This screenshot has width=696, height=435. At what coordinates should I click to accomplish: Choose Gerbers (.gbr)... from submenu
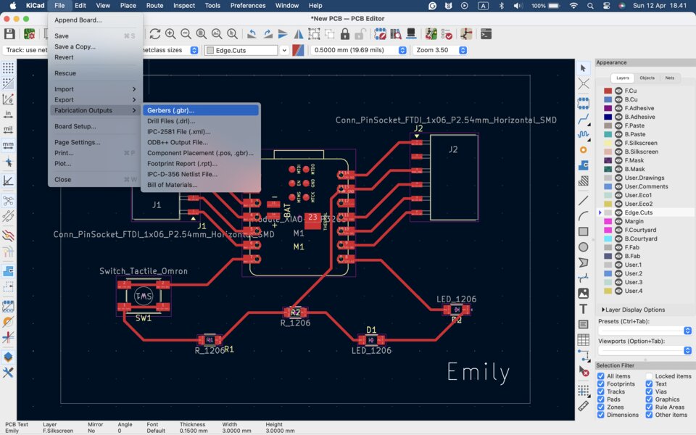pos(200,110)
